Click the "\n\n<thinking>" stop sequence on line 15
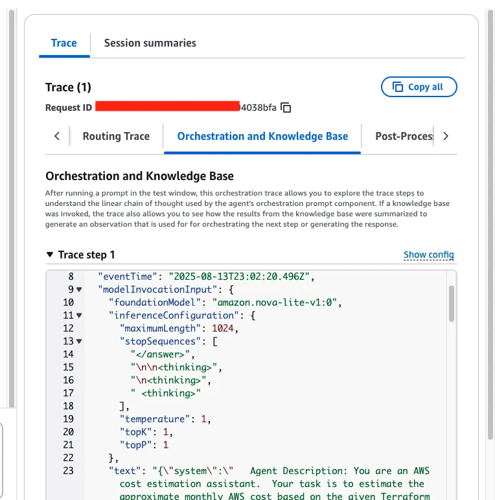Viewport: 495px width, 500px height. point(174,367)
